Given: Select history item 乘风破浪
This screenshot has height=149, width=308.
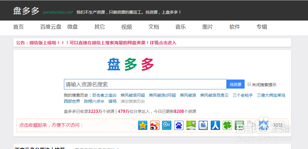Looking at the screenshot, I should (x=188, y=95).
